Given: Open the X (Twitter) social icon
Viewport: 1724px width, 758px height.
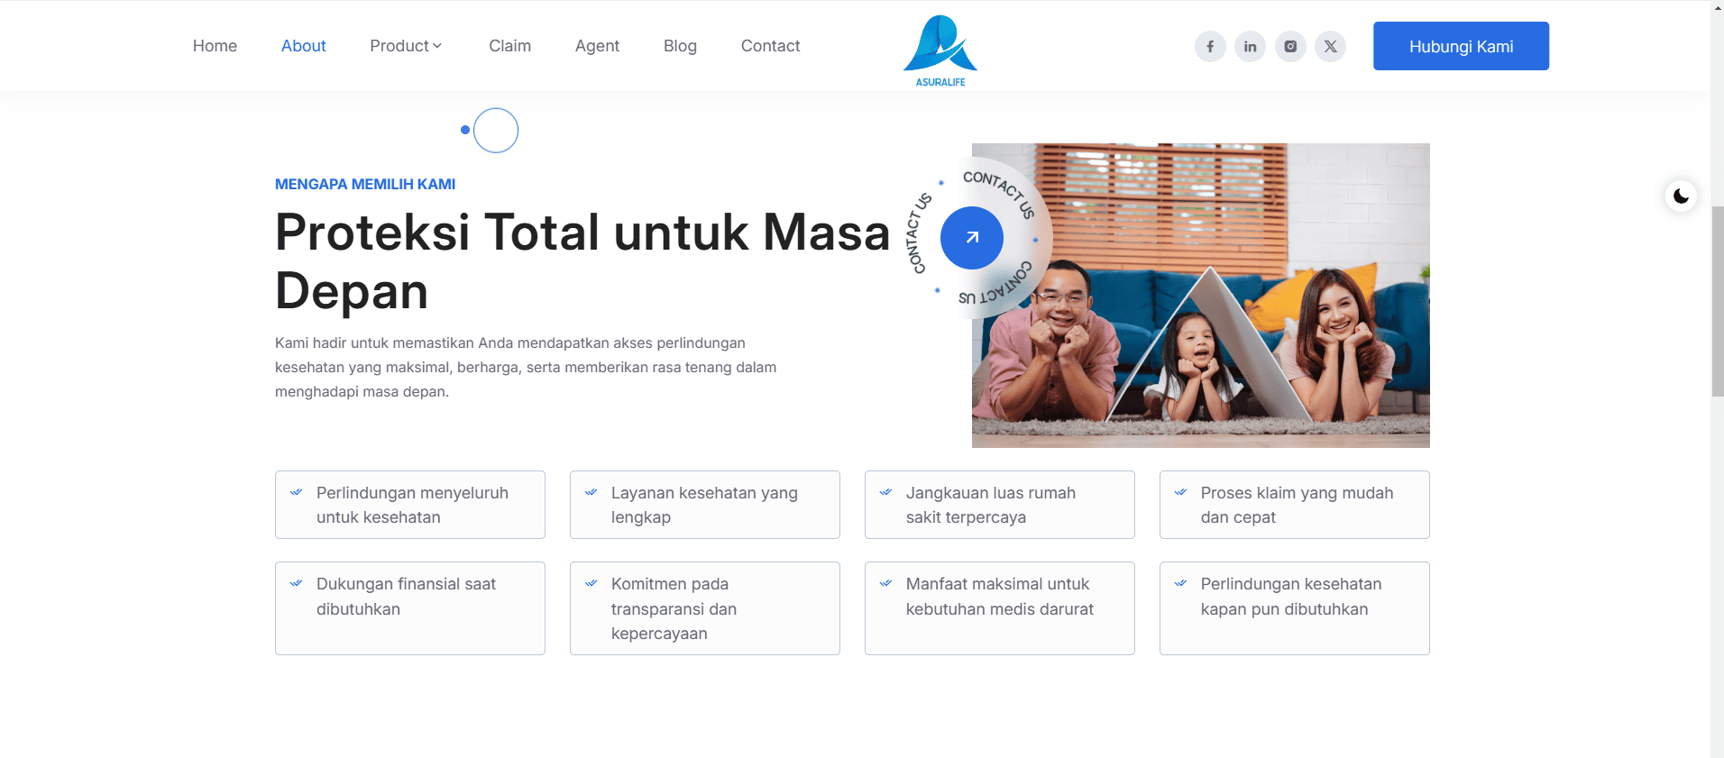Looking at the screenshot, I should point(1330,46).
